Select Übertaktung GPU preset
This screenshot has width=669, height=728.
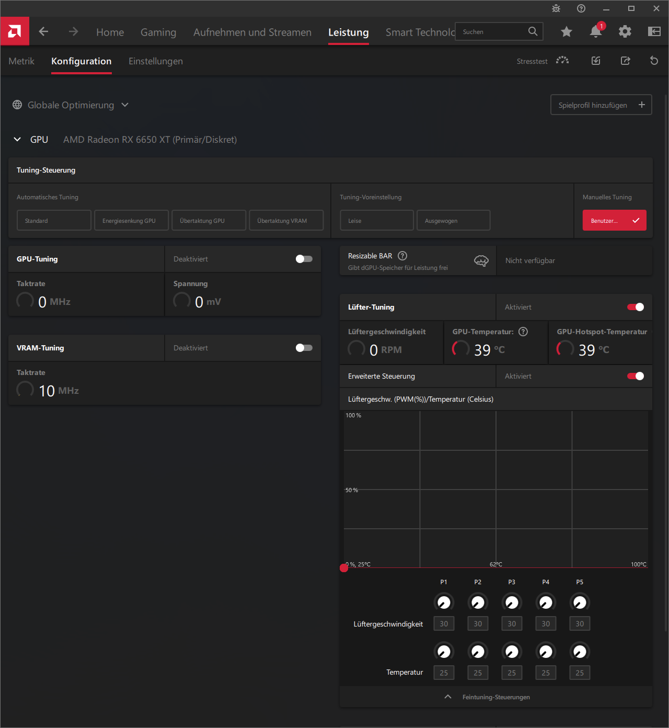pos(209,220)
